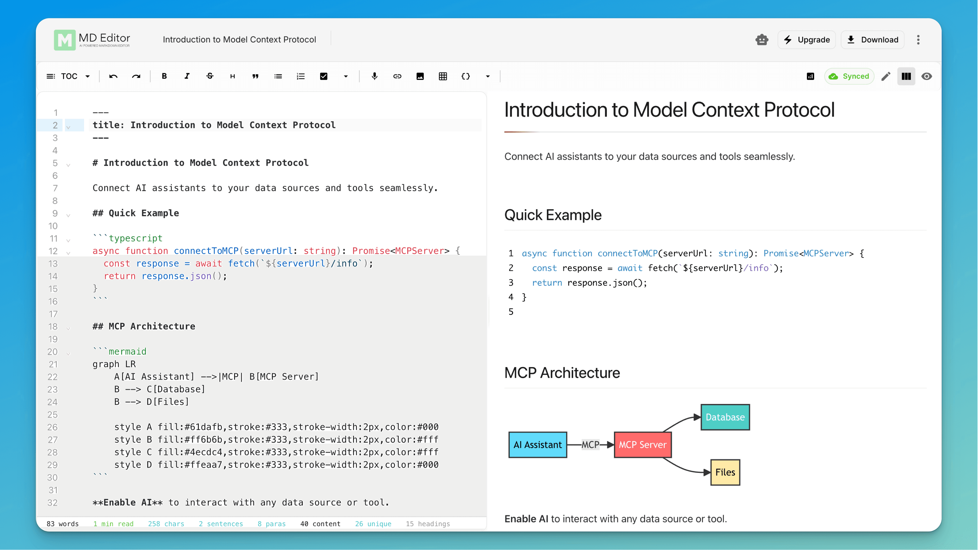Start voice dictation with the microphone icon
978x550 pixels.
[375, 76]
